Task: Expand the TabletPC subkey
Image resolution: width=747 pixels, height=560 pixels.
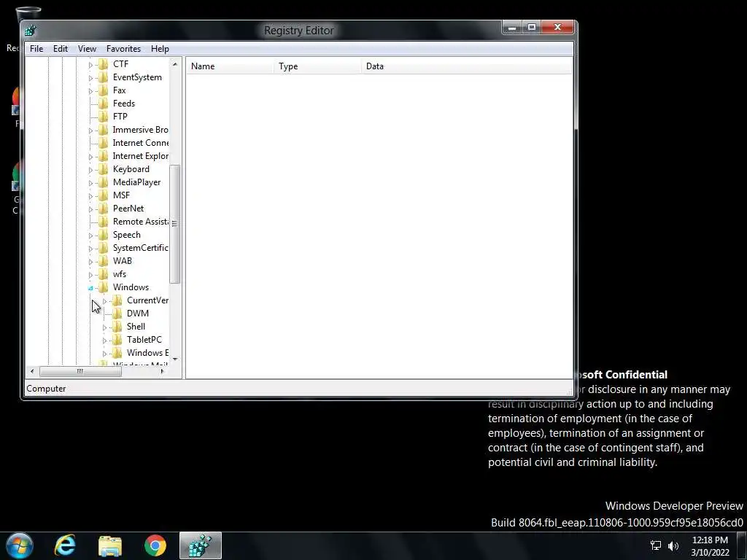Action: click(x=105, y=341)
